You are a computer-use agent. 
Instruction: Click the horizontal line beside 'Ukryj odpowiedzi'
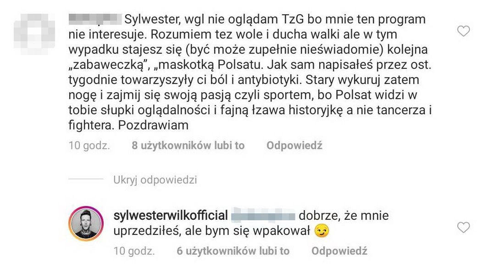tap(86, 179)
